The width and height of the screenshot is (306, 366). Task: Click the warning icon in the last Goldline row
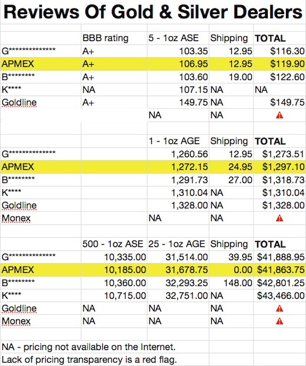point(280,308)
